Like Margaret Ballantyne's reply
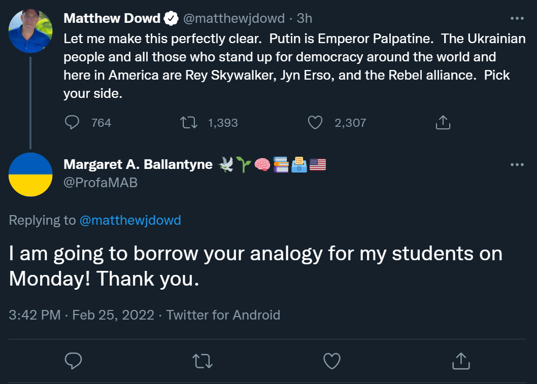The width and height of the screenshot is (537, 384). pyautogui.click(x=332, y=361)
